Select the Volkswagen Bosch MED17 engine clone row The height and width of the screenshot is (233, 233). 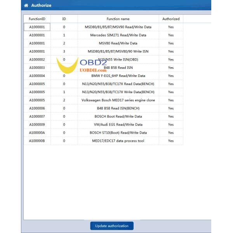click(118, 100)
